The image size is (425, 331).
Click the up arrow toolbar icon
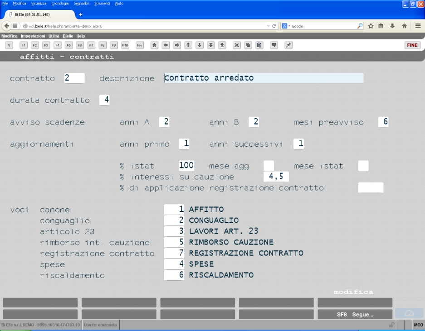point(188,45)
